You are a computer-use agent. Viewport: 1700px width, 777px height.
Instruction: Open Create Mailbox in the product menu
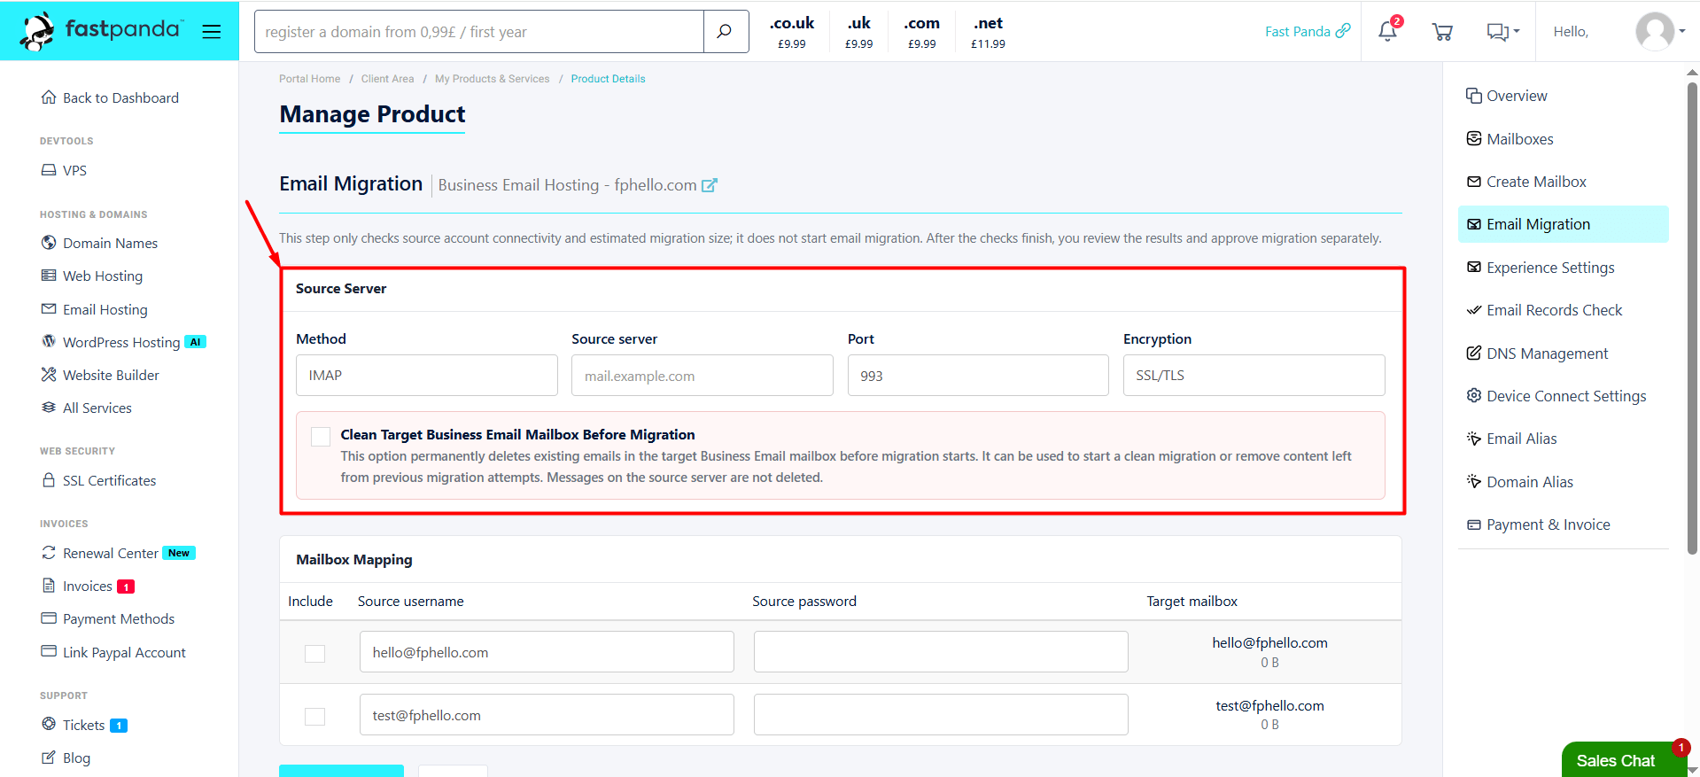[1526, 182]
